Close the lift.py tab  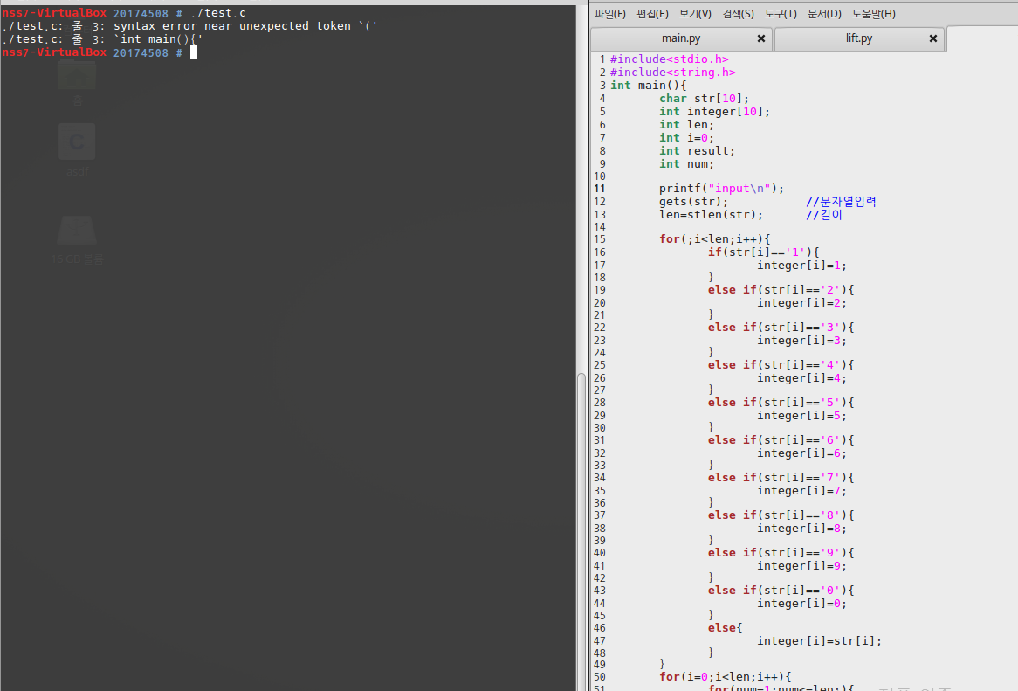tap(933, 38)
